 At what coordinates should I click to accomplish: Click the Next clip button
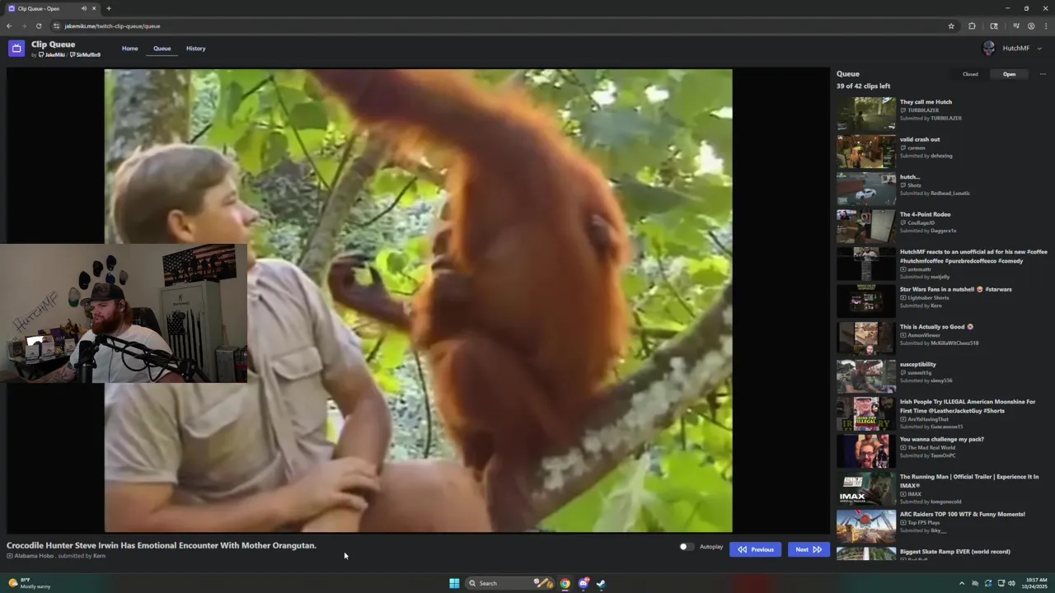(x=809, y=549)
